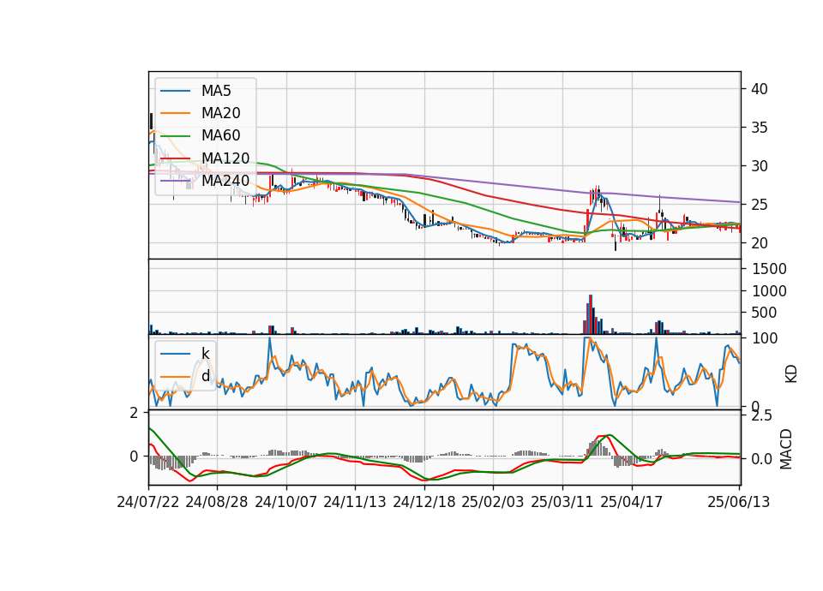Click the MACD vertical axis title
Viewport: 823px width, 591px height.
pyautogui.click(x=786, y=449)
